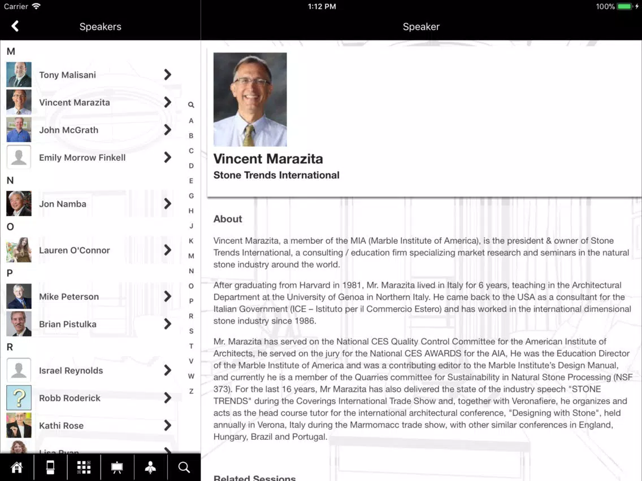Tap Israel Reynolds placeholder avatar

tap(19, 370)
